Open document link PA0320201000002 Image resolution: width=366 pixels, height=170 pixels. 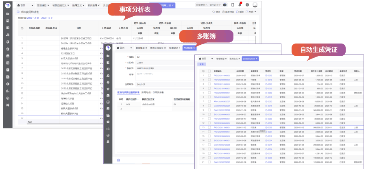tap(222, 76)
